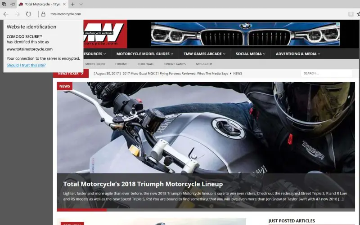The width and height of the screenshot is (360, 225).
Task: Expand the Motorcycle Model Guides menu
Action: click(144, 54)
